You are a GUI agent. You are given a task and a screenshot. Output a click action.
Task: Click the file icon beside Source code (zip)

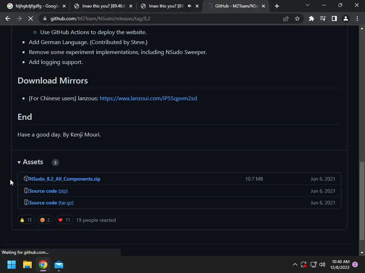click(x=26, y=191)
